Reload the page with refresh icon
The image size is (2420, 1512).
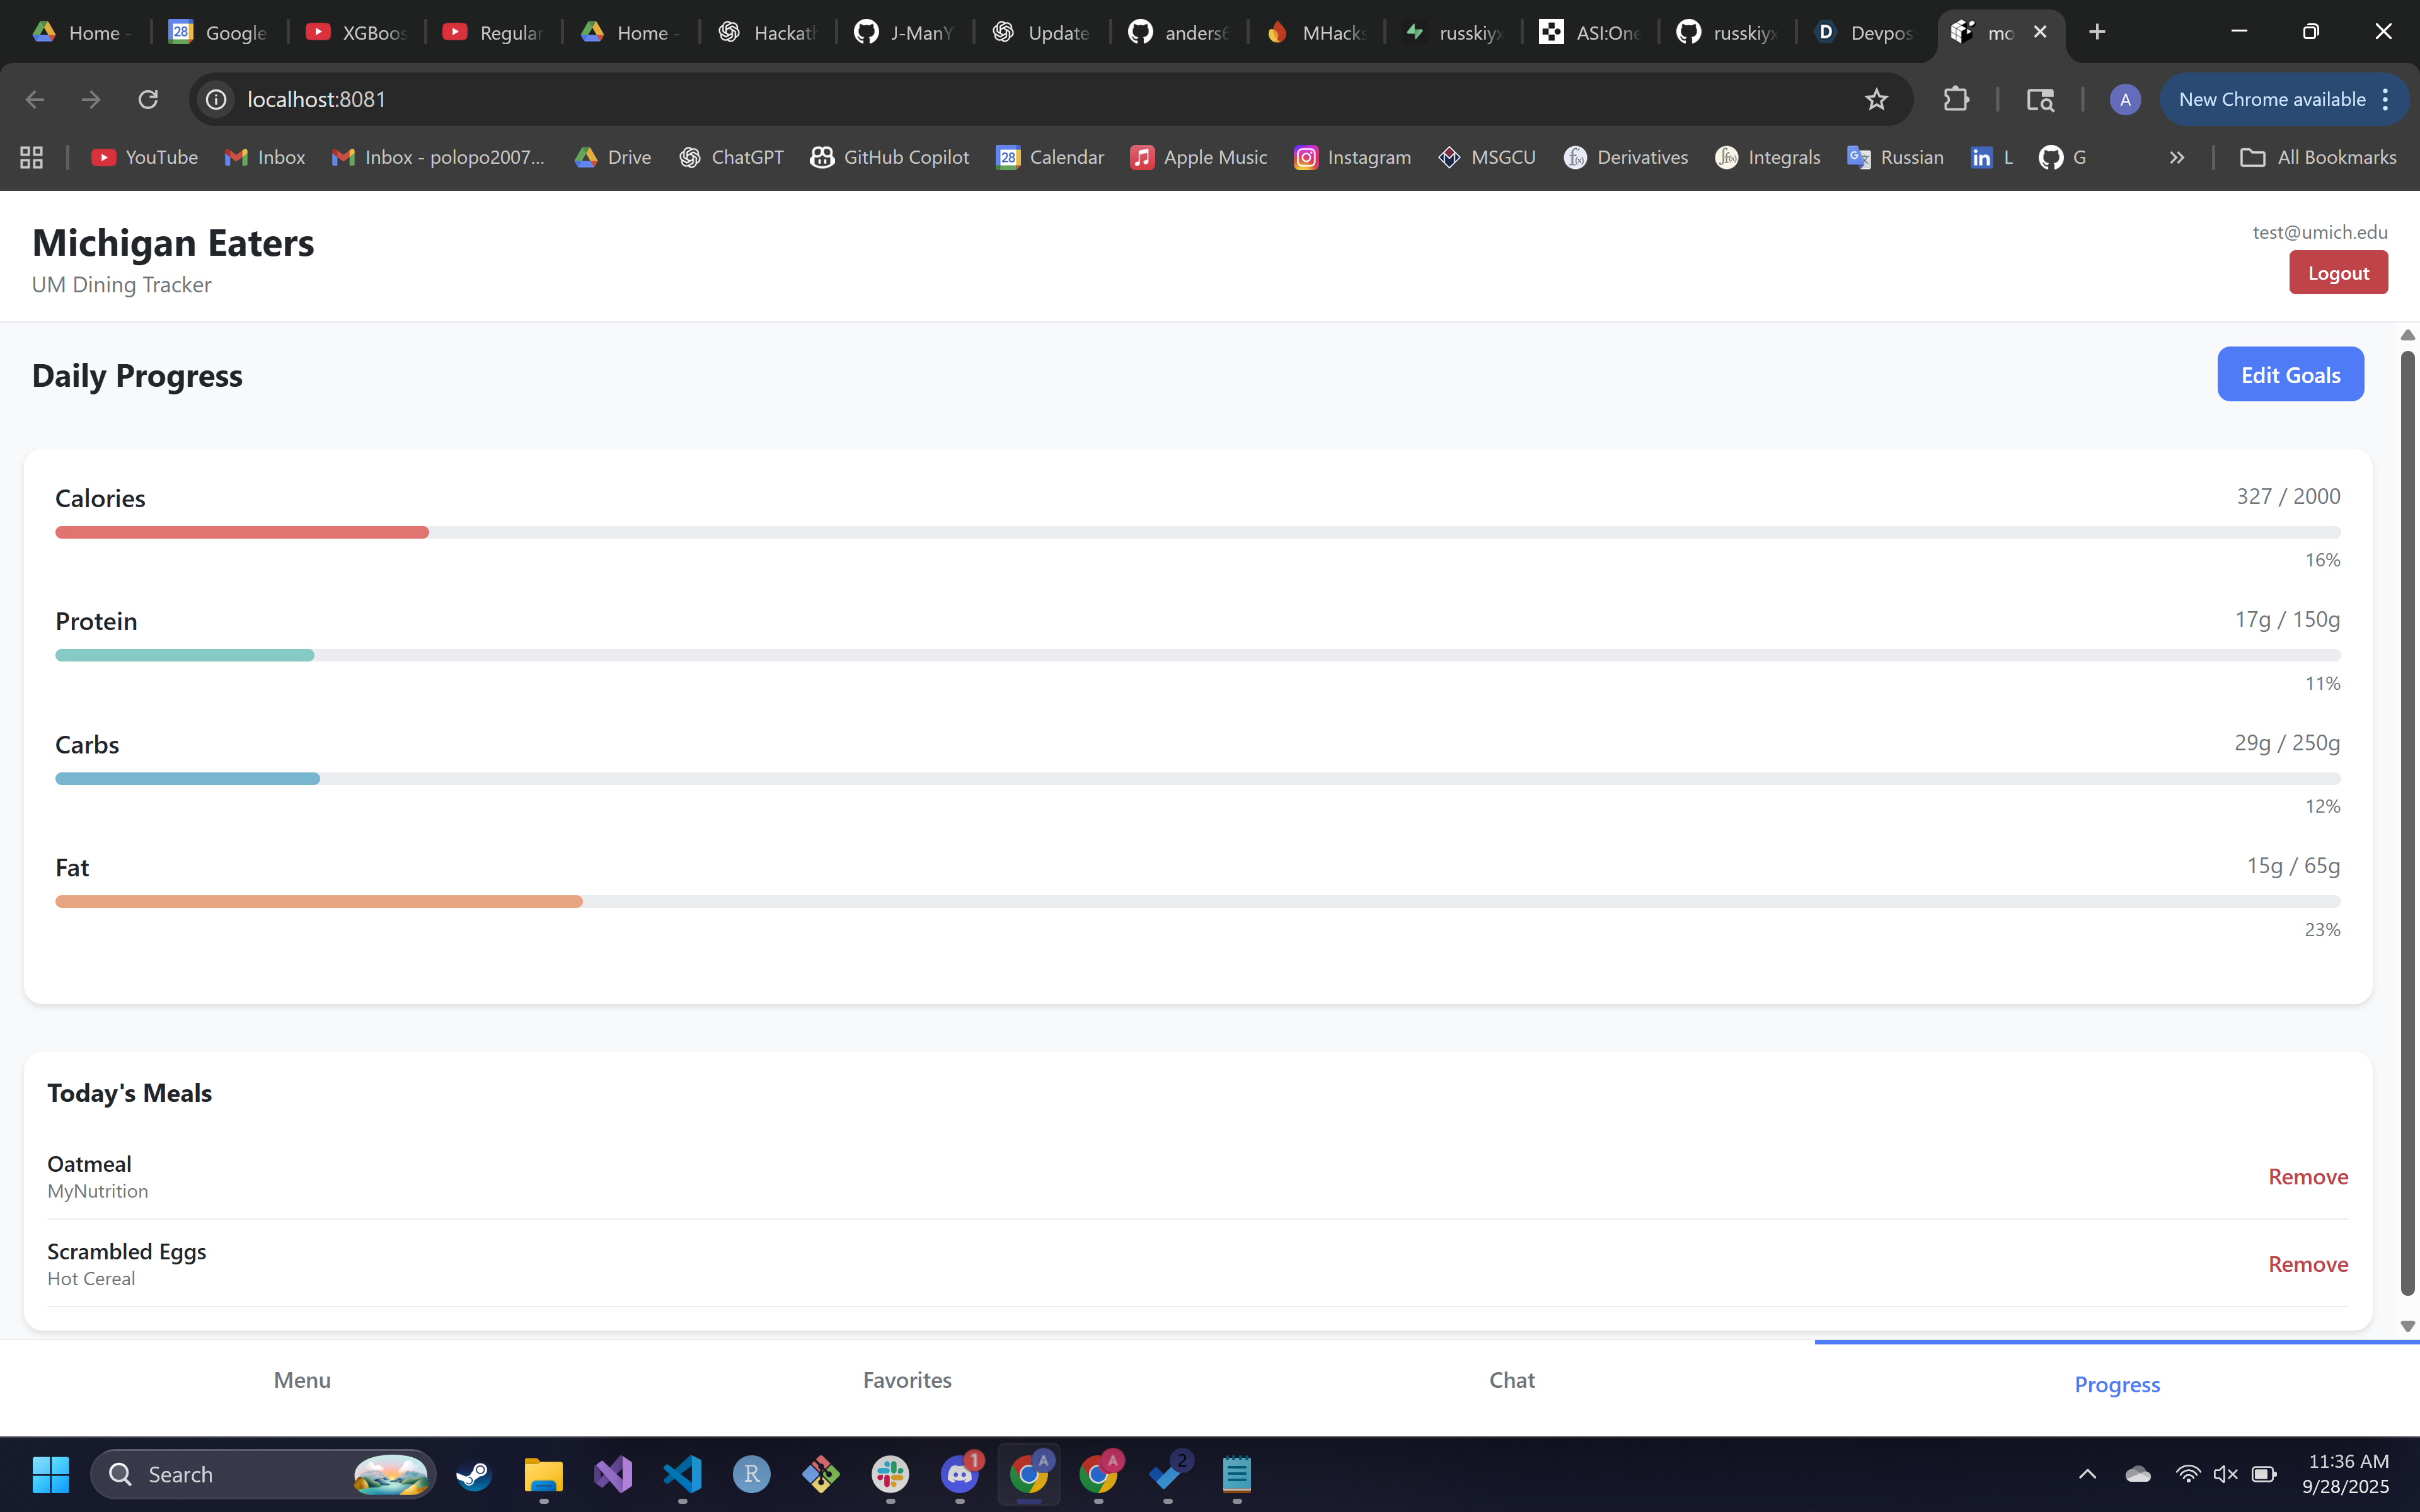pyautogui.click(x=148, y=99)
